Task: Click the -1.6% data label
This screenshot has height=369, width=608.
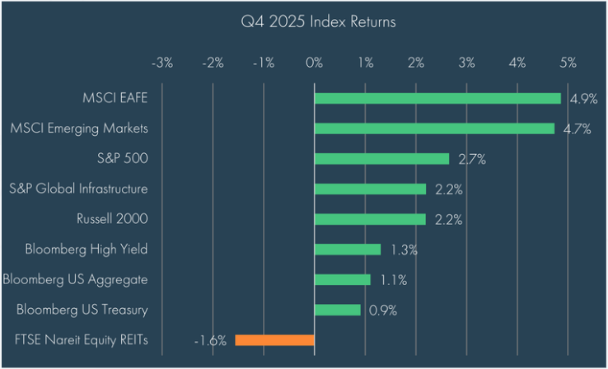Action: 210,341
